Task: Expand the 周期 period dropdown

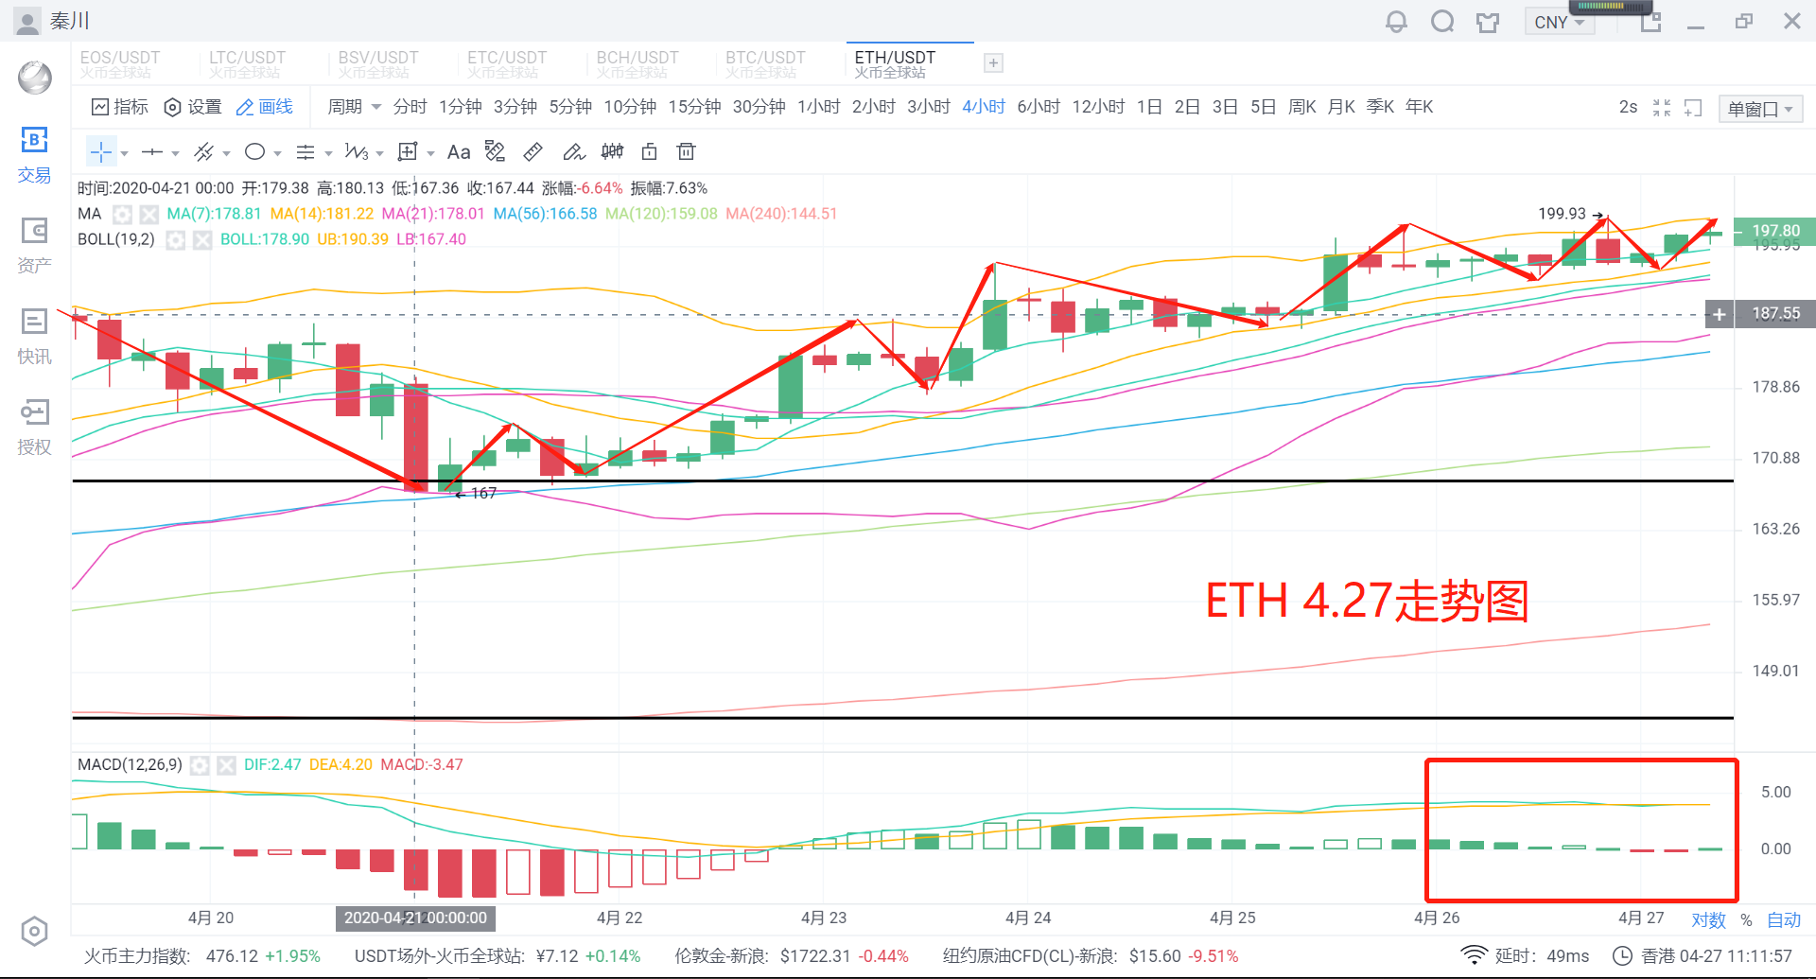Action: pyautogui.click(x=354, y=107)
